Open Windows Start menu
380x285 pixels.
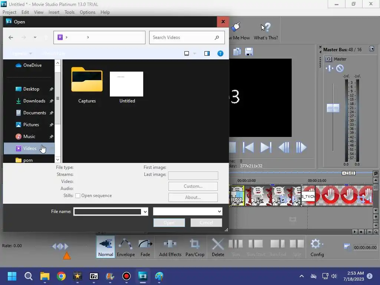point(12,276)
